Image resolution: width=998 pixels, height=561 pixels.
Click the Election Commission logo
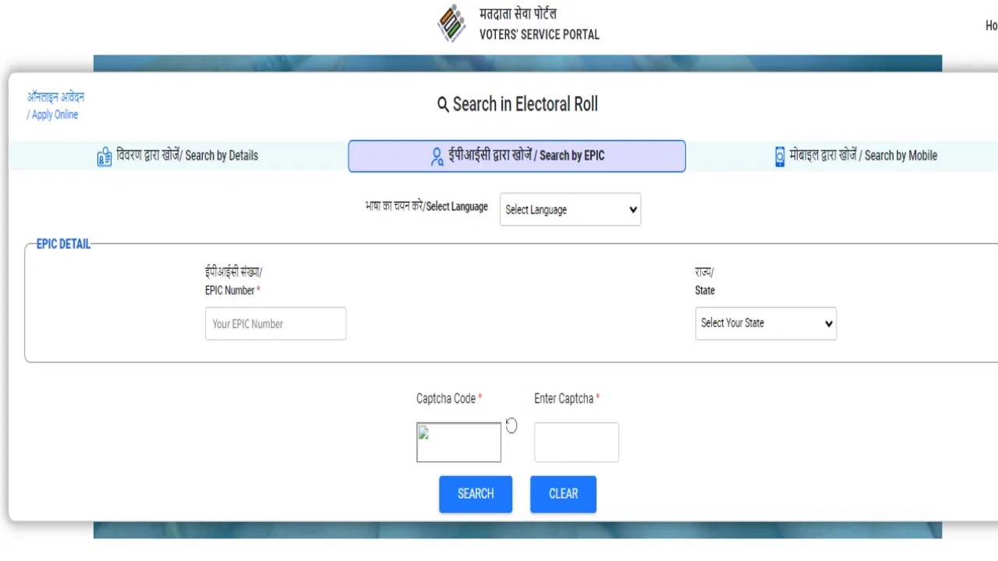(451, 23)
